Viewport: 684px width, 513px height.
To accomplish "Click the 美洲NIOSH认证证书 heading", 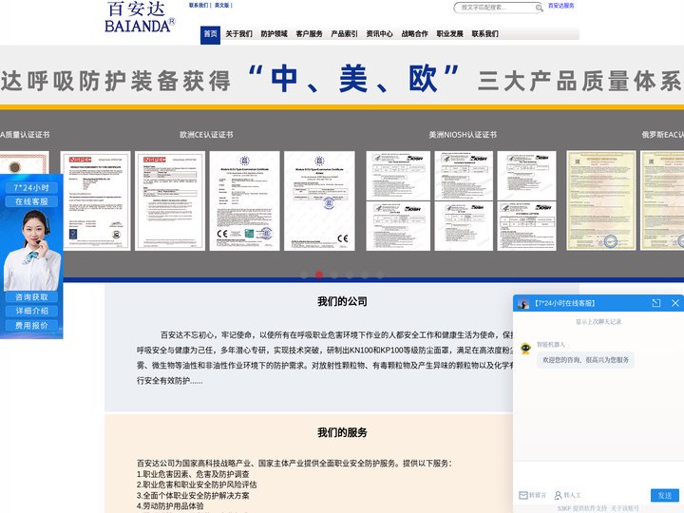I will (463, 135).
